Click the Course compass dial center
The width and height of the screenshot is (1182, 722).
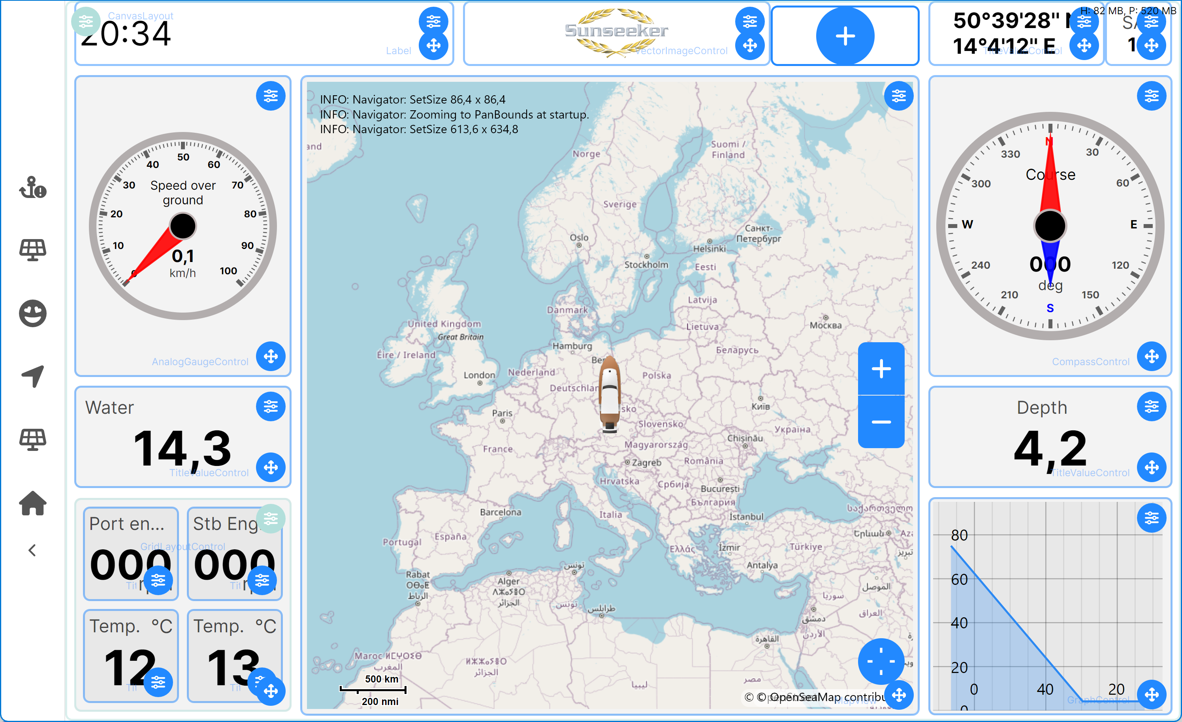[x=1050, y=226]
